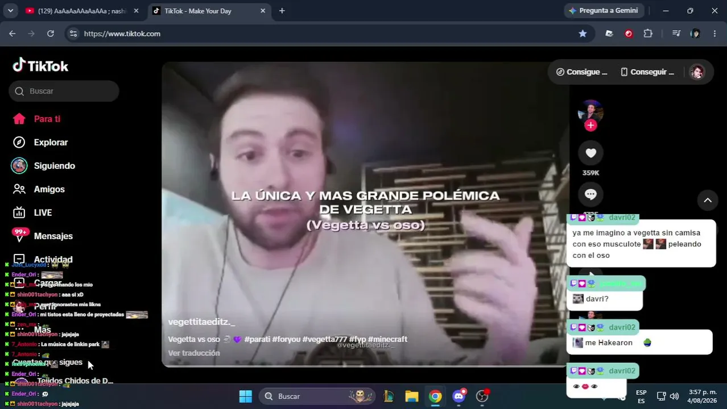Open Mensajes with 99+ badge

(x=43, y=236)
